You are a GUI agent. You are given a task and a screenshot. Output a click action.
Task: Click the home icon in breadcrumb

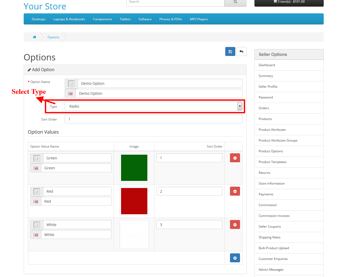pos(34,37)
